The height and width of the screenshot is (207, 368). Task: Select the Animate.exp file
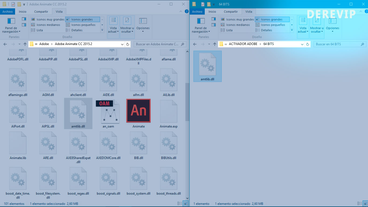[169, 113]
